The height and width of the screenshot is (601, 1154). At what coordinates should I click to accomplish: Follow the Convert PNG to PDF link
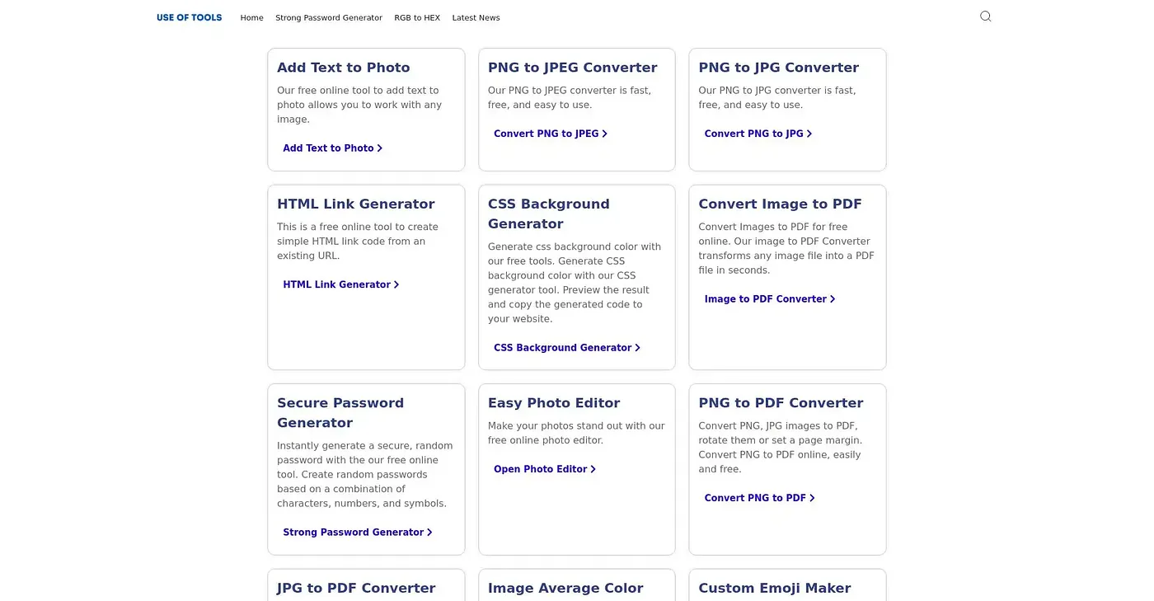(x=759, y=498)
